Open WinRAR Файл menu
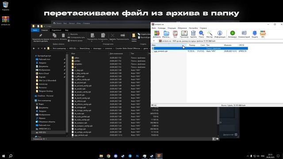This screenshot has width=283, height=159. (154, 28)
